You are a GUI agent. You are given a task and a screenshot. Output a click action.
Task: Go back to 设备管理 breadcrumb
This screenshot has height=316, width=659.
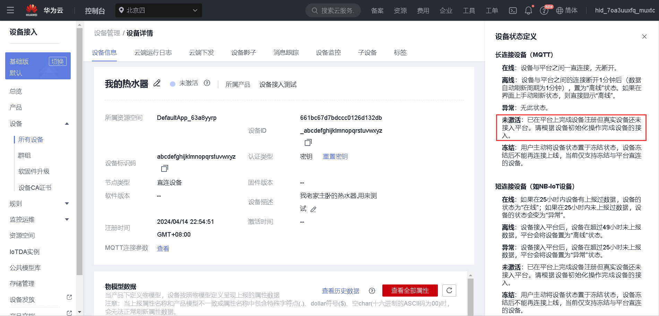107,33
